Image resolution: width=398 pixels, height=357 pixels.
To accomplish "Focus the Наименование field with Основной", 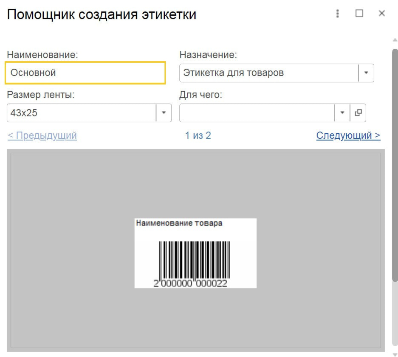I will coord(85,73).
